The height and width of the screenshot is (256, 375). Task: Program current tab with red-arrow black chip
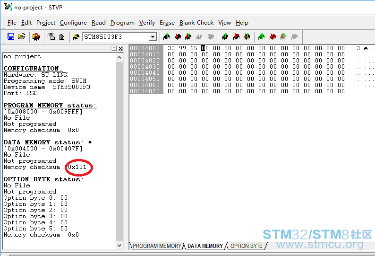[178, 37]
